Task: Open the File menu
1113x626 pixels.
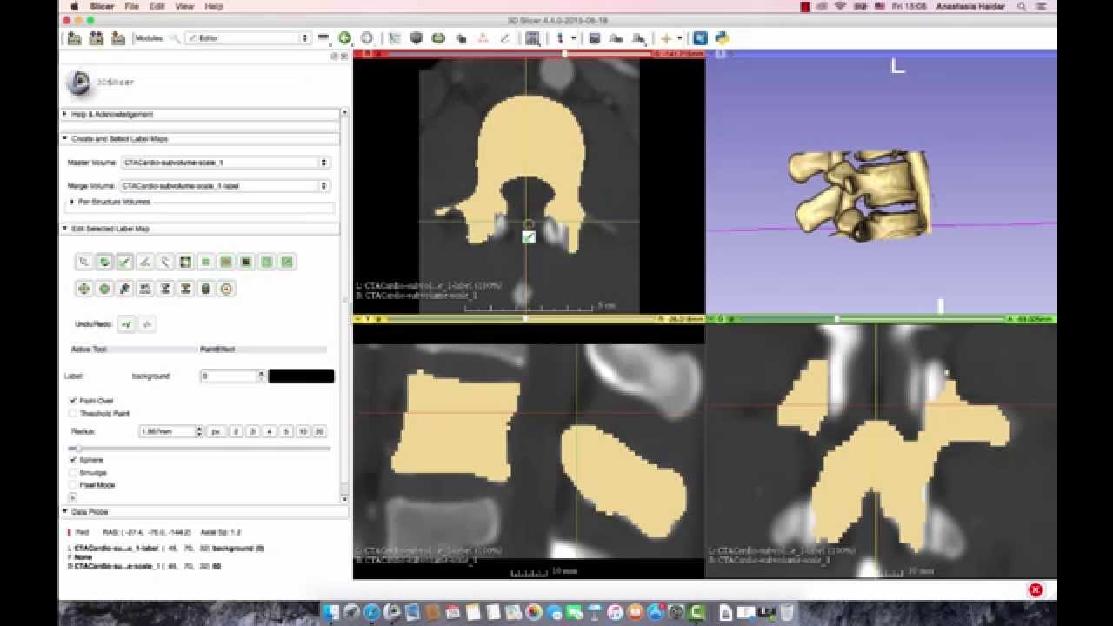Action: pyautogui.click(x=132, y=6)
